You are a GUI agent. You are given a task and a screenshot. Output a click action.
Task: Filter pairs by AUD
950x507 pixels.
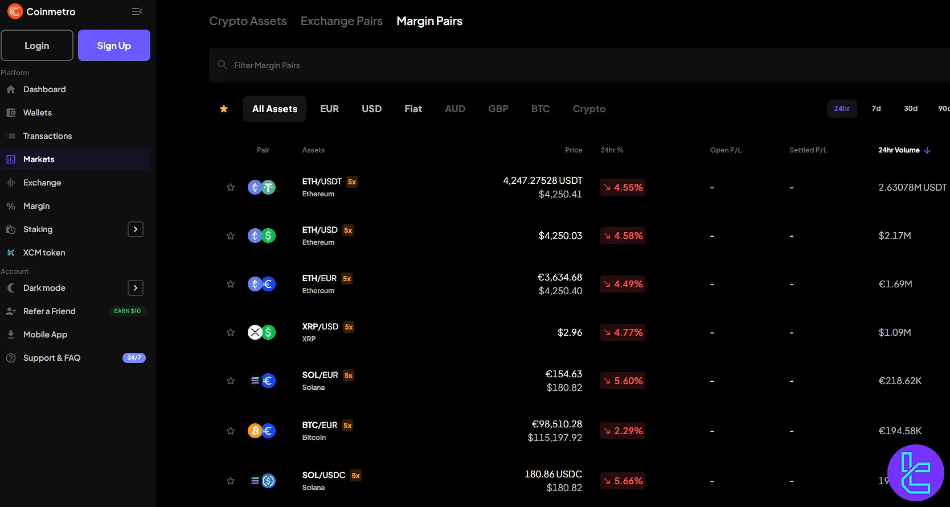(x=455, y=109)
